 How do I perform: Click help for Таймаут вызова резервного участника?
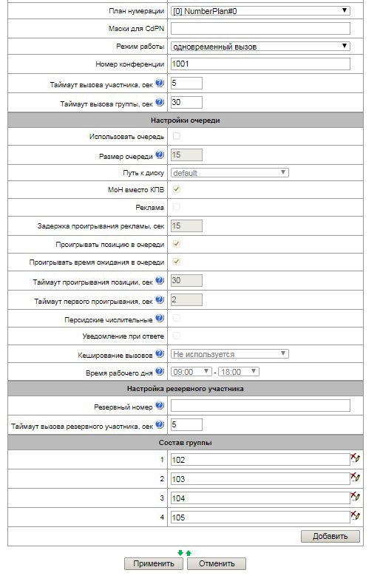tap(160, 424)
